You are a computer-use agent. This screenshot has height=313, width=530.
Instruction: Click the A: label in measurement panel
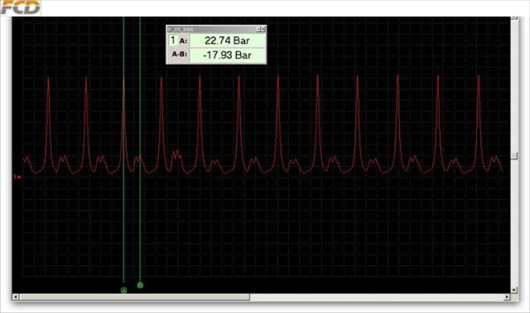[x=183, y=41]
